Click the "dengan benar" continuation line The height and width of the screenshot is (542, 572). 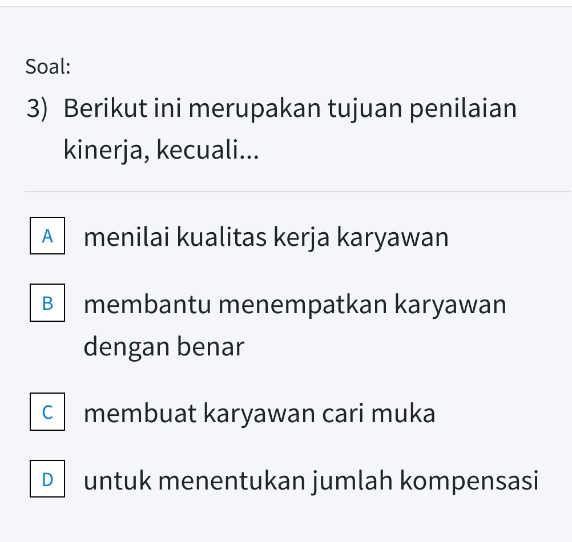[x=164, y=346]
